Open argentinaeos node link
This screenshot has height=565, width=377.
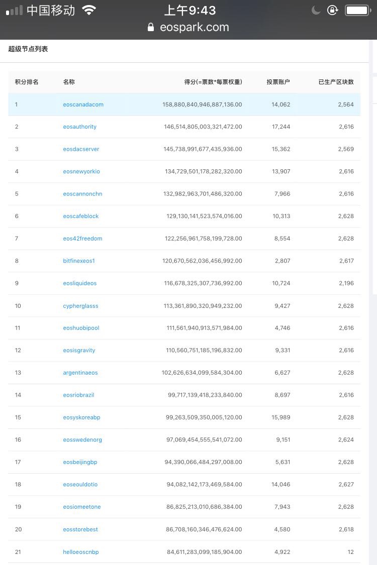point(80,373)
